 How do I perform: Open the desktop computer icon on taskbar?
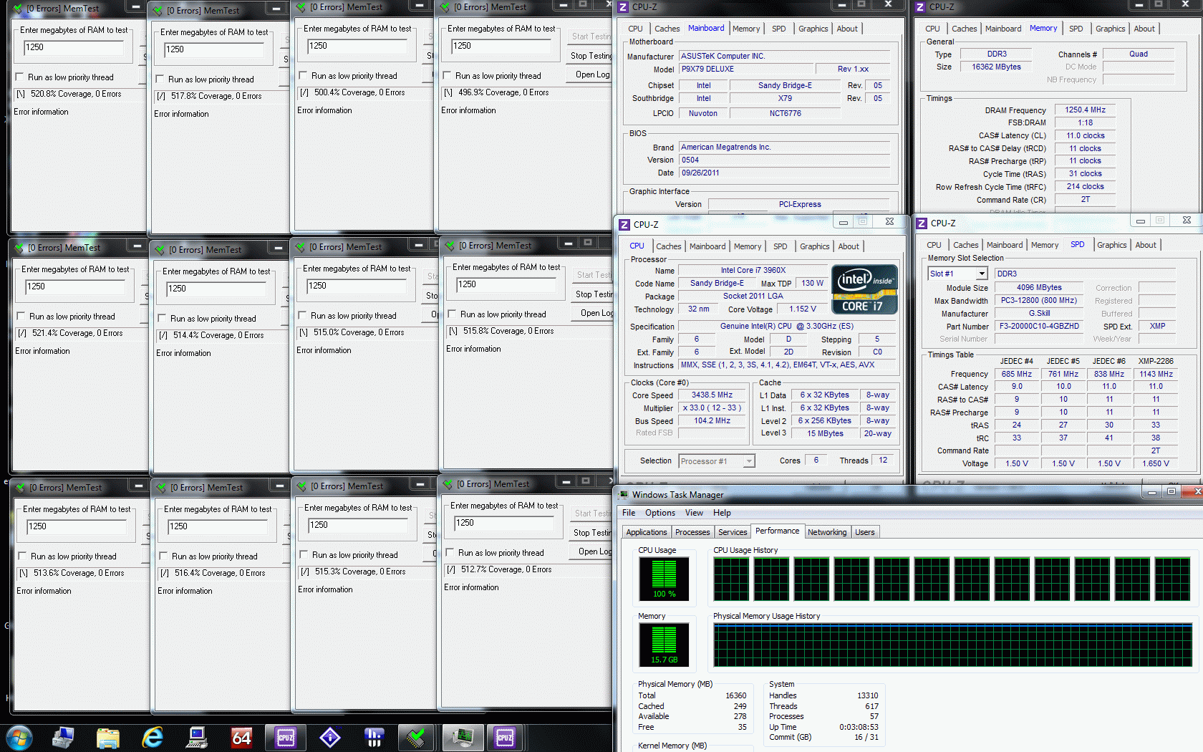coord(197,737)
